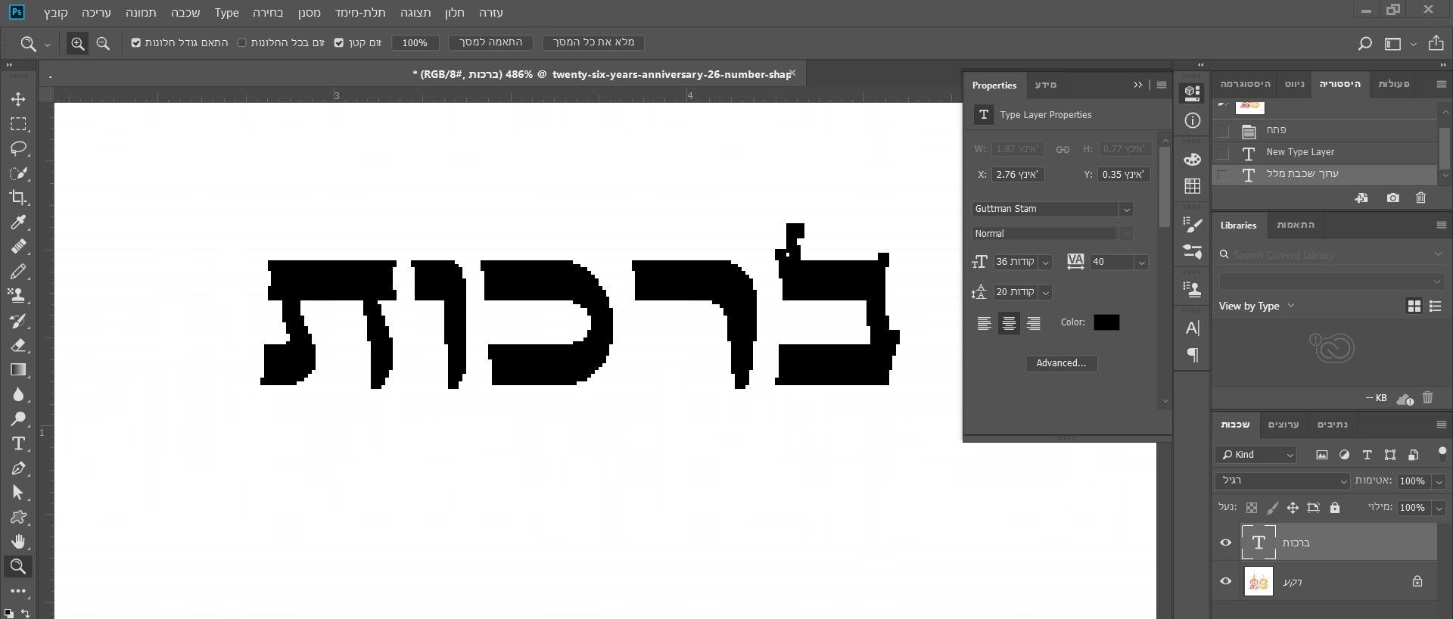The height and width of the screenshot is (619, 1453).
Task: Open the leading 20 dropdown arrow
Action: tap(1046, 293)
